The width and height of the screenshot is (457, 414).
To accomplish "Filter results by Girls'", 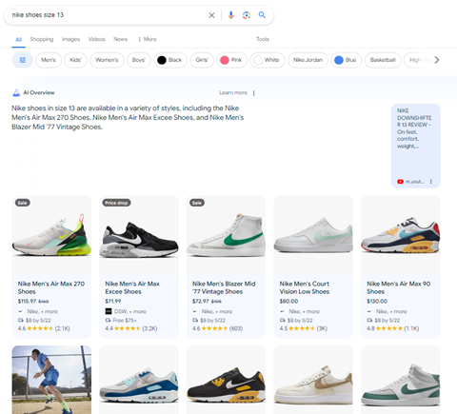I will [x=202, y=60].
